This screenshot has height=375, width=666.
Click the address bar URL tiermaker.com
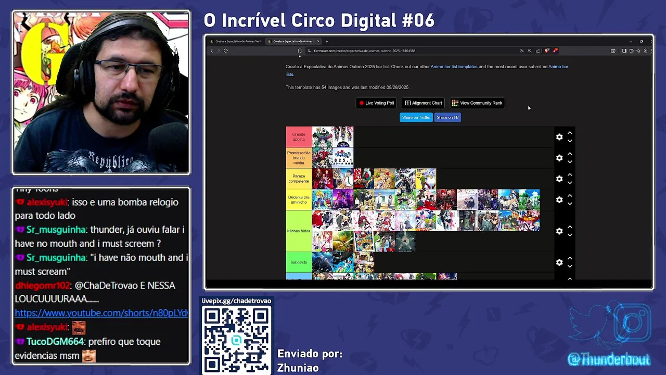tap(364, 51)
